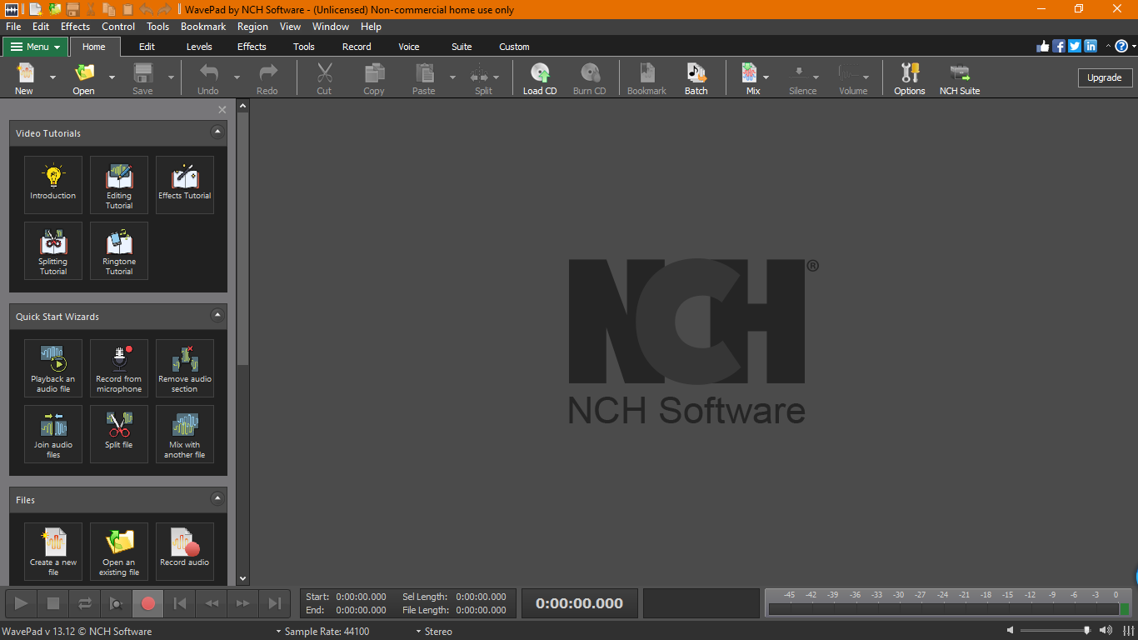The image size is (1138, 640).
Task: Open the Effects Tutorial video
Action: pos(185,185)
